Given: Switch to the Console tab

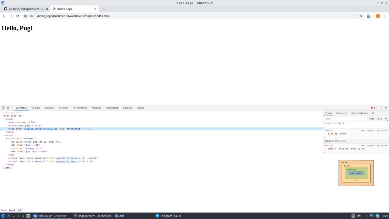Looking at the screenshot, I should point(36,108).
